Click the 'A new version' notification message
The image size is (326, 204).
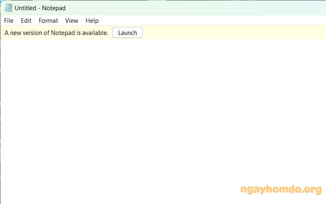tap(56, 33)
